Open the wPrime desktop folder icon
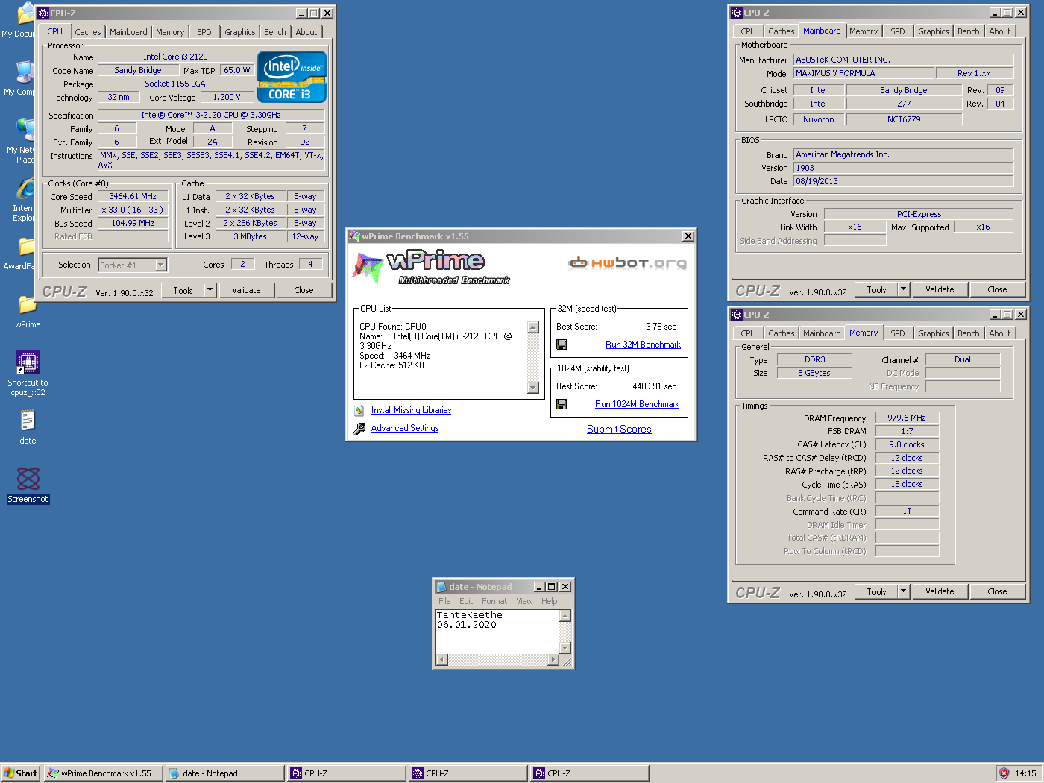 coord(28,304)
